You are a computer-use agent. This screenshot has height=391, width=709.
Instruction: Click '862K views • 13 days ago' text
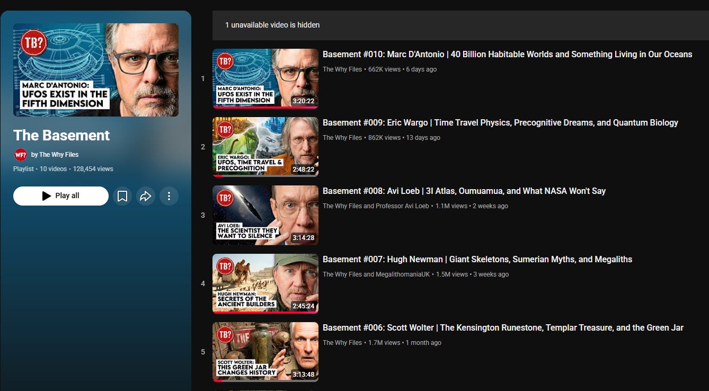[x=404, y=138]
